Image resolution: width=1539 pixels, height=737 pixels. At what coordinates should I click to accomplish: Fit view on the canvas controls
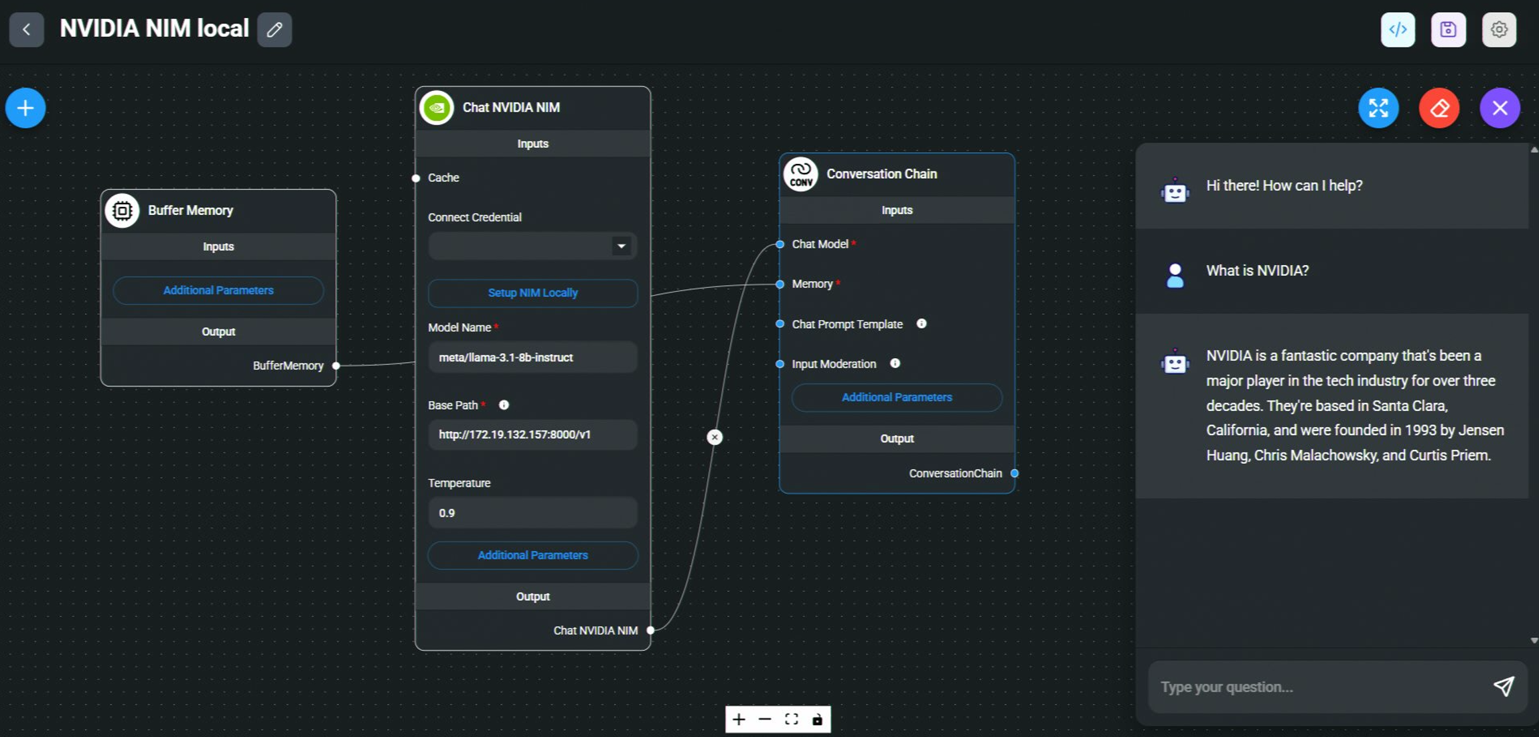pos(792,720)
